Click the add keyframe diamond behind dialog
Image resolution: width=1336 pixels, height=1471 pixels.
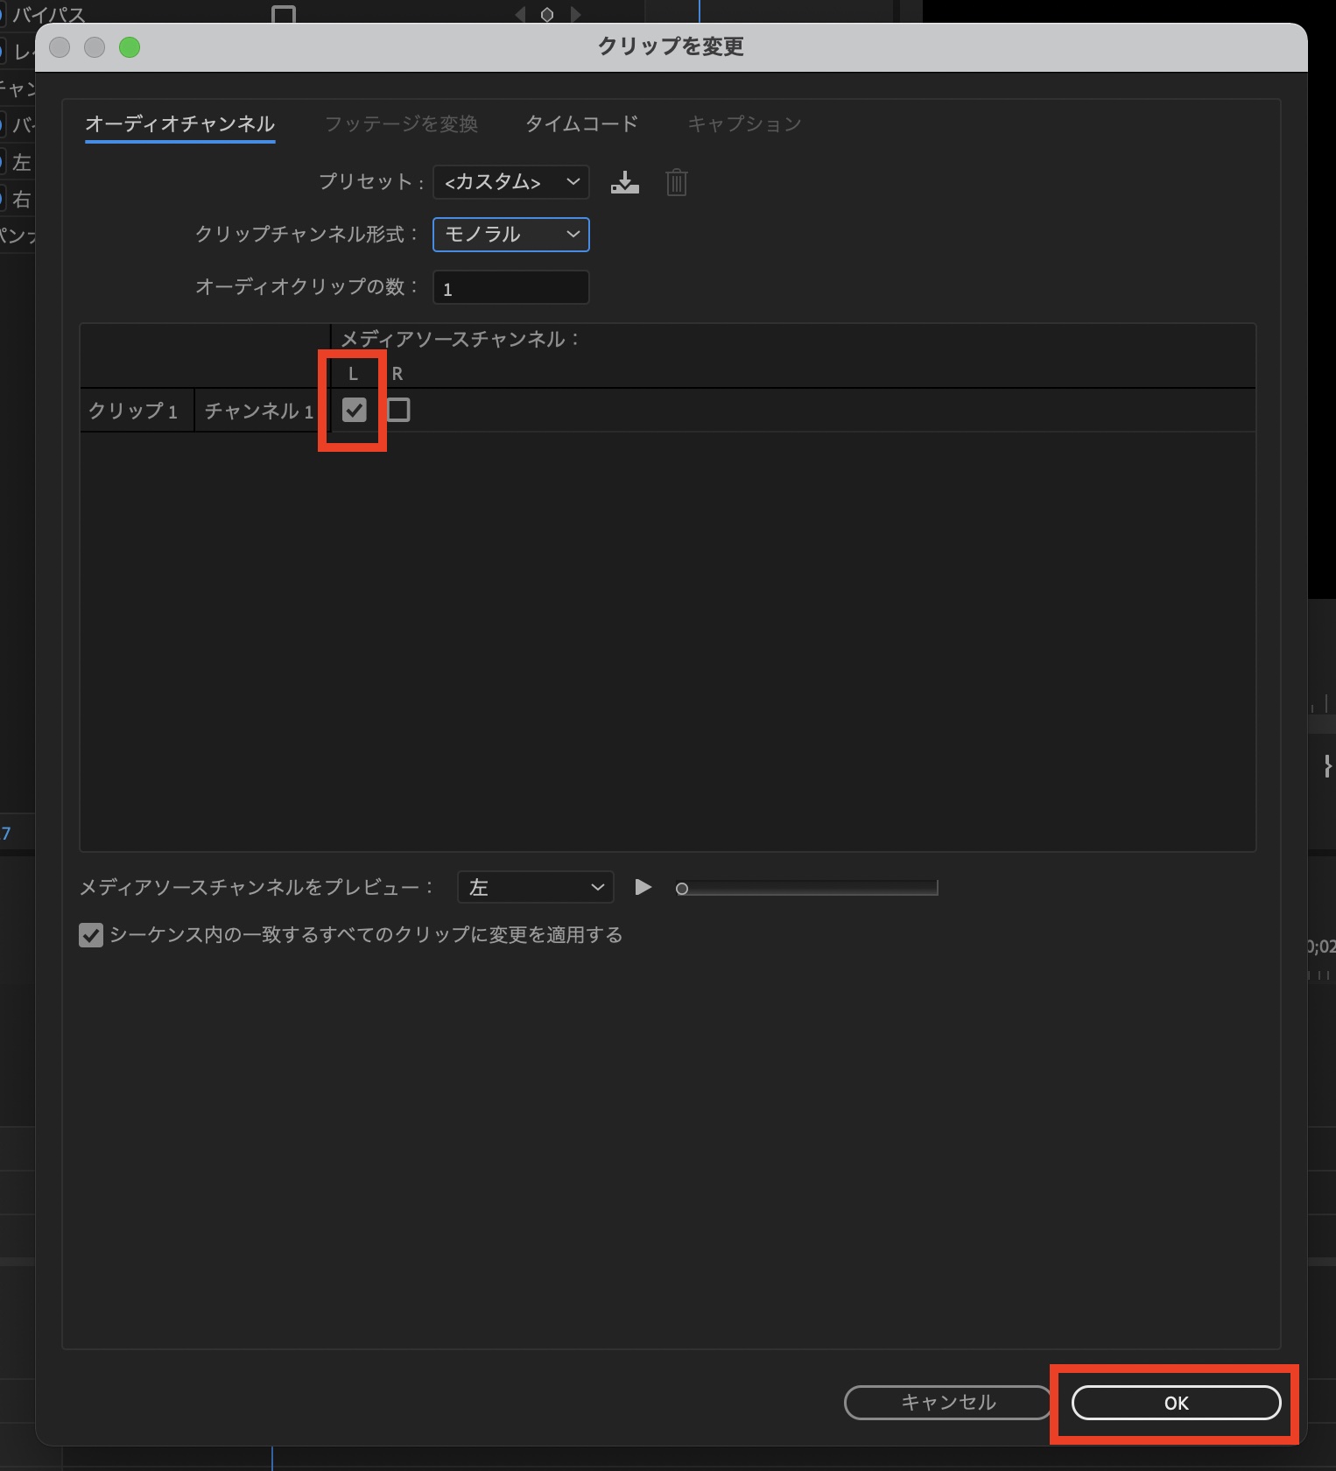(x=547, y=14)
